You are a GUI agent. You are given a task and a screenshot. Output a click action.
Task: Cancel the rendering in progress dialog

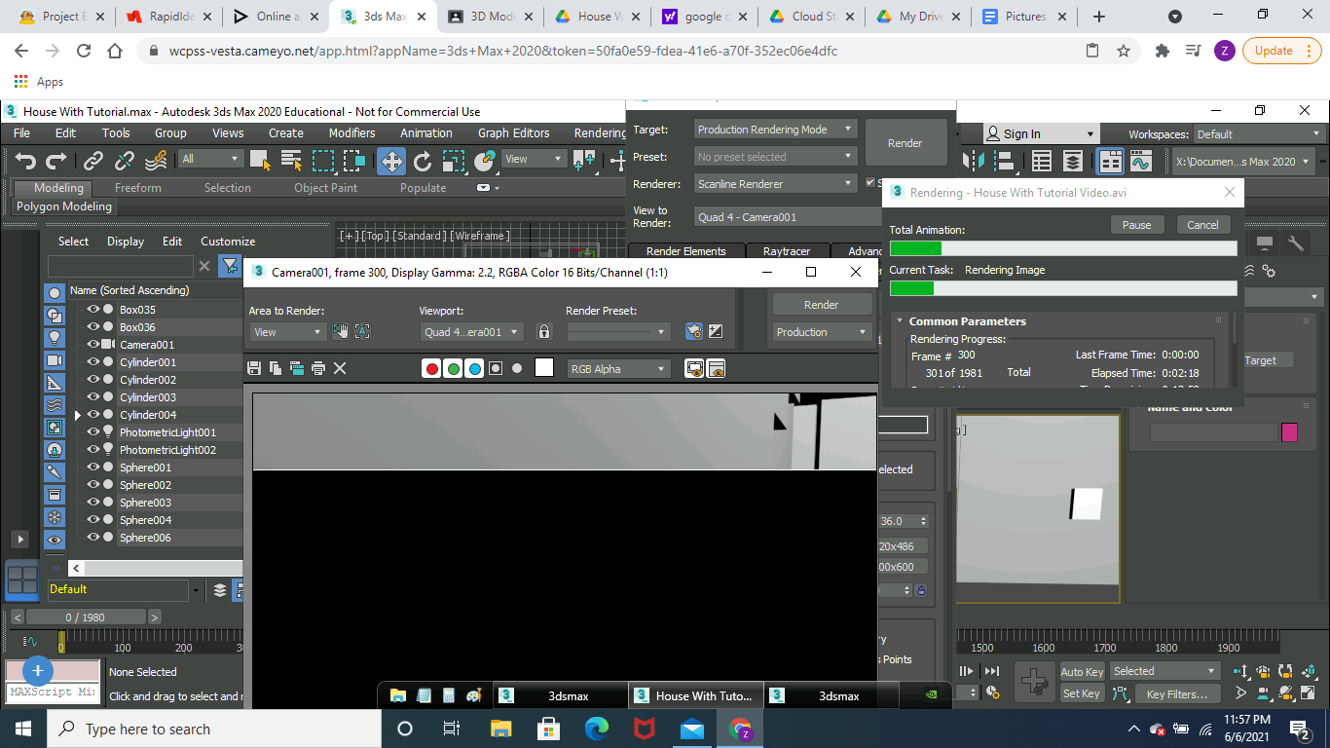1202,225
